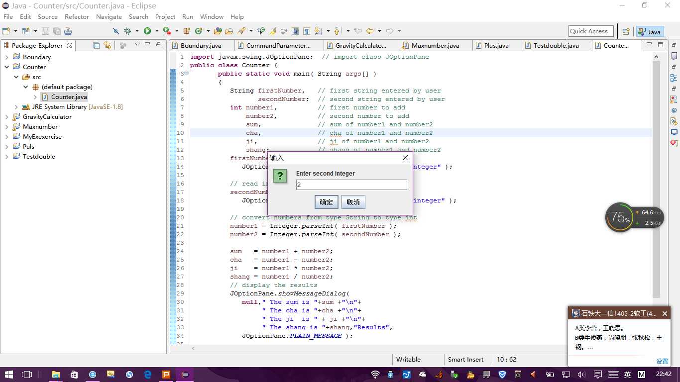Click the 设置 link in notification popup
This screenshot has height=382, width=680.
(662, 362)
